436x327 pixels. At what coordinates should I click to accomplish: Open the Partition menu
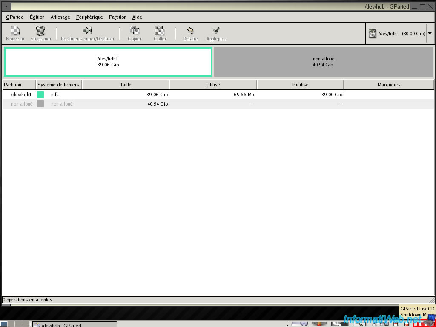pyautogui.click(x=118, y=17)
